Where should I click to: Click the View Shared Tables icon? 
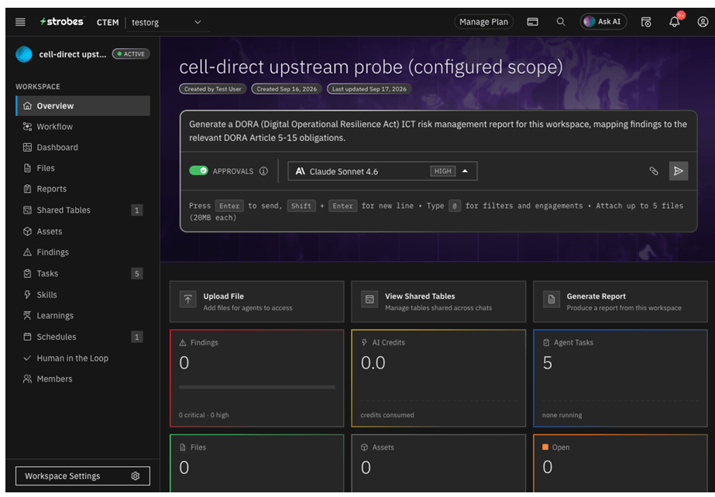coord(370,300)
